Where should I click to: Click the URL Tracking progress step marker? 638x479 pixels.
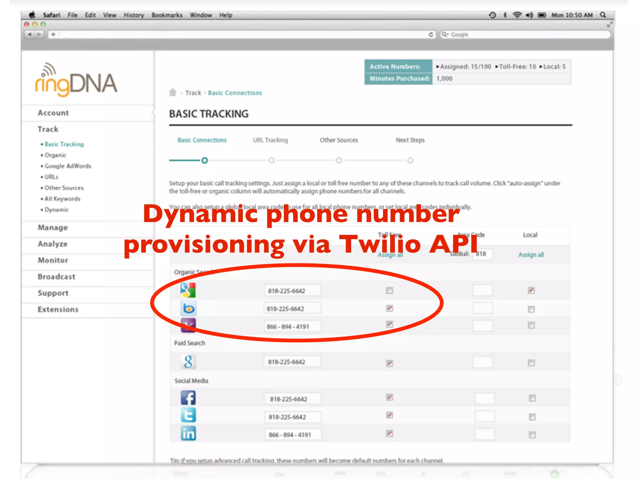coord(272,160)
